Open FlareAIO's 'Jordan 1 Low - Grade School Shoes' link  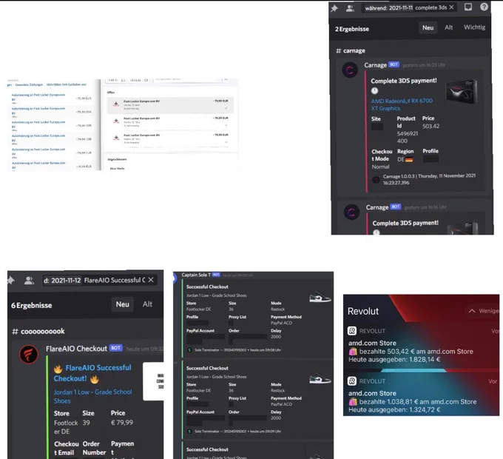[x=92, y=396]
